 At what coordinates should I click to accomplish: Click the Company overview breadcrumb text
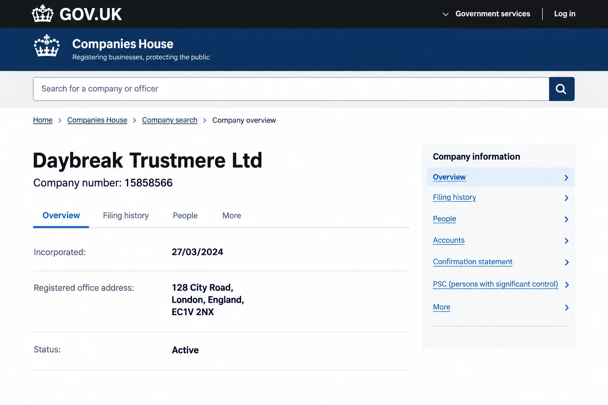coord(244,120)
